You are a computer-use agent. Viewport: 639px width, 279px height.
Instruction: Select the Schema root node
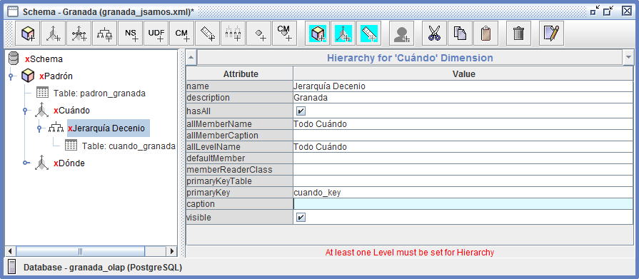tap(44, 59)
